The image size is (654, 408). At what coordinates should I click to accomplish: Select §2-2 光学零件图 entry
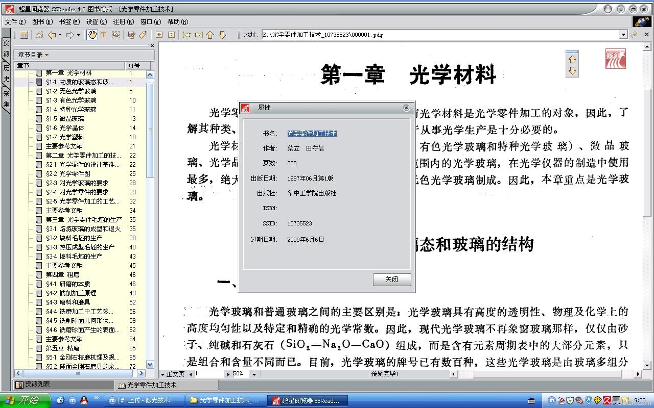pyautogui.click(x=68, y=174)
